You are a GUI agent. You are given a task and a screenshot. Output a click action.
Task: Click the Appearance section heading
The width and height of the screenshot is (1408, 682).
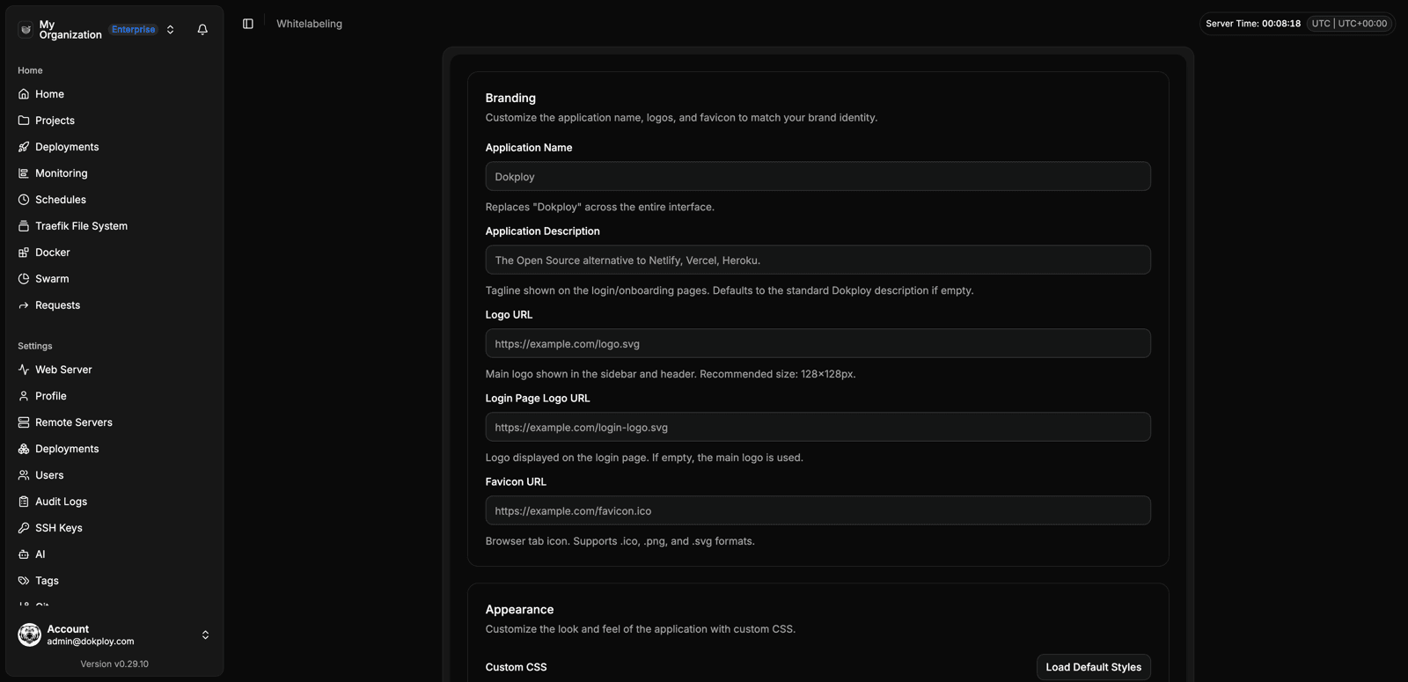(519, 609)
